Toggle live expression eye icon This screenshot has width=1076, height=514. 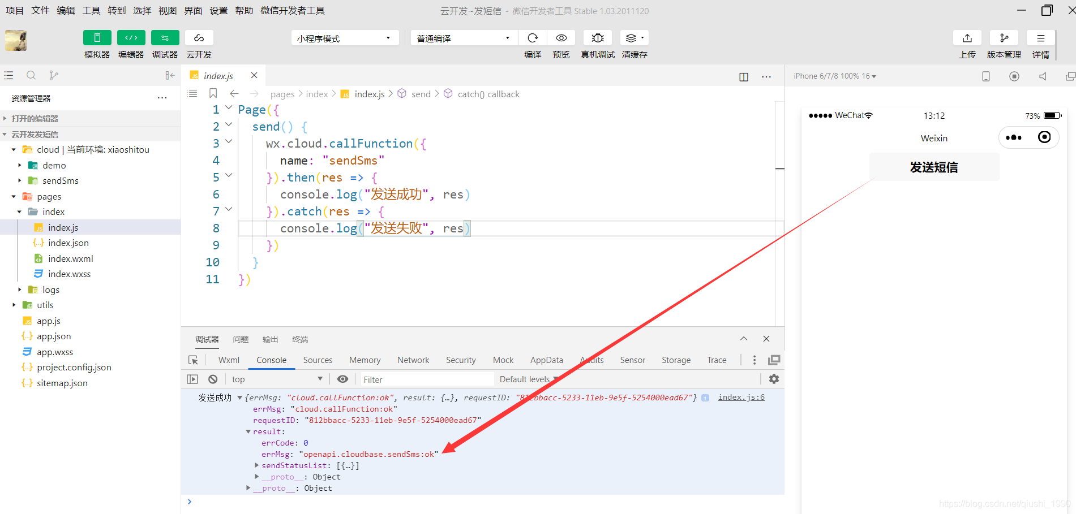tap(342, 379)
